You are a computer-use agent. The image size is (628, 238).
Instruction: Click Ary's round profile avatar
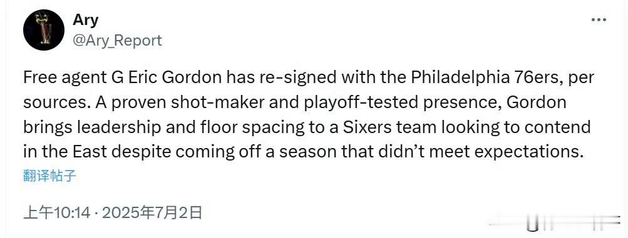44,30
